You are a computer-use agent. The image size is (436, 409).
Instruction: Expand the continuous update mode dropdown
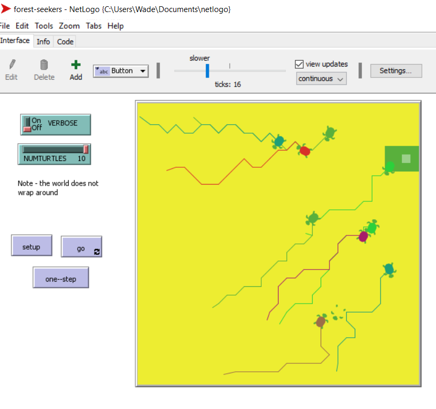pos(321,79)
